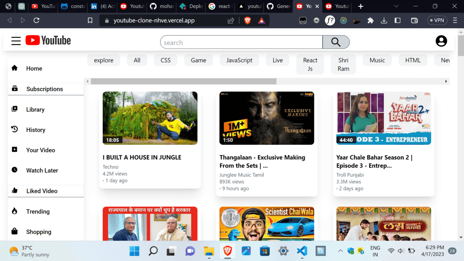464x261 pixels.
Task: Expand the browser tab search dropdown chevron
Action: pyautogui.click(x=396, y=6)
